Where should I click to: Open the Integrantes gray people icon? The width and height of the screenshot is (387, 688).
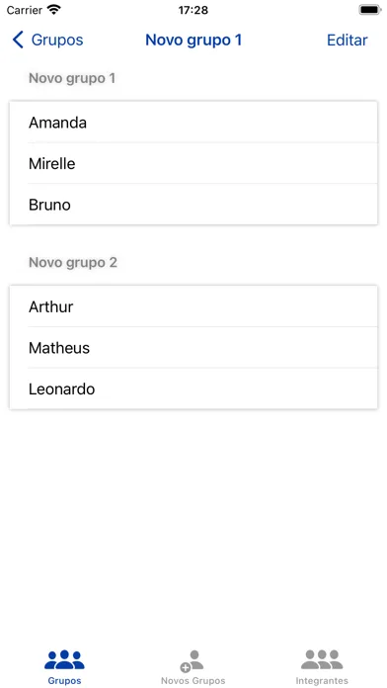pos(322,659)
